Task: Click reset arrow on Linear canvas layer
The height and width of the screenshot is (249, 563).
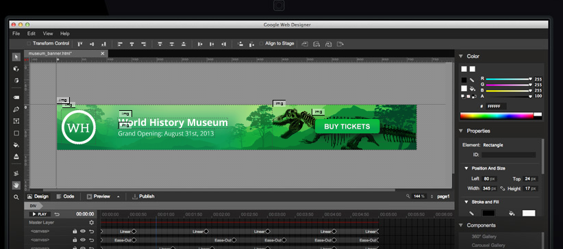Action: pyautogui.click(x=91, y=231)
